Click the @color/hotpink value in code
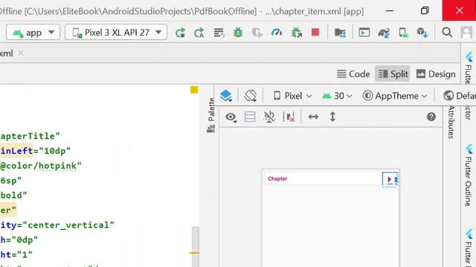This screenshot has height=267, width=476. pos(41,166)
